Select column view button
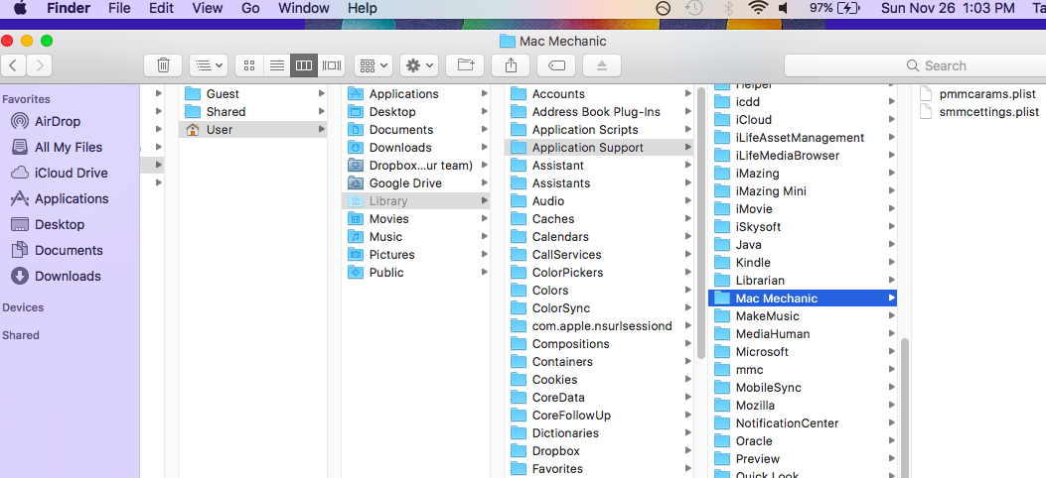This screenshot has width=1046, height=478. pyautogui.click(x=304, y=65)
